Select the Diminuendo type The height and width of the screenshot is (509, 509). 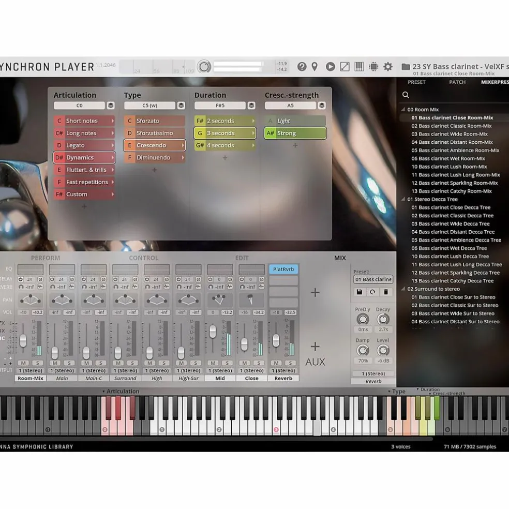tap(155, 158)
